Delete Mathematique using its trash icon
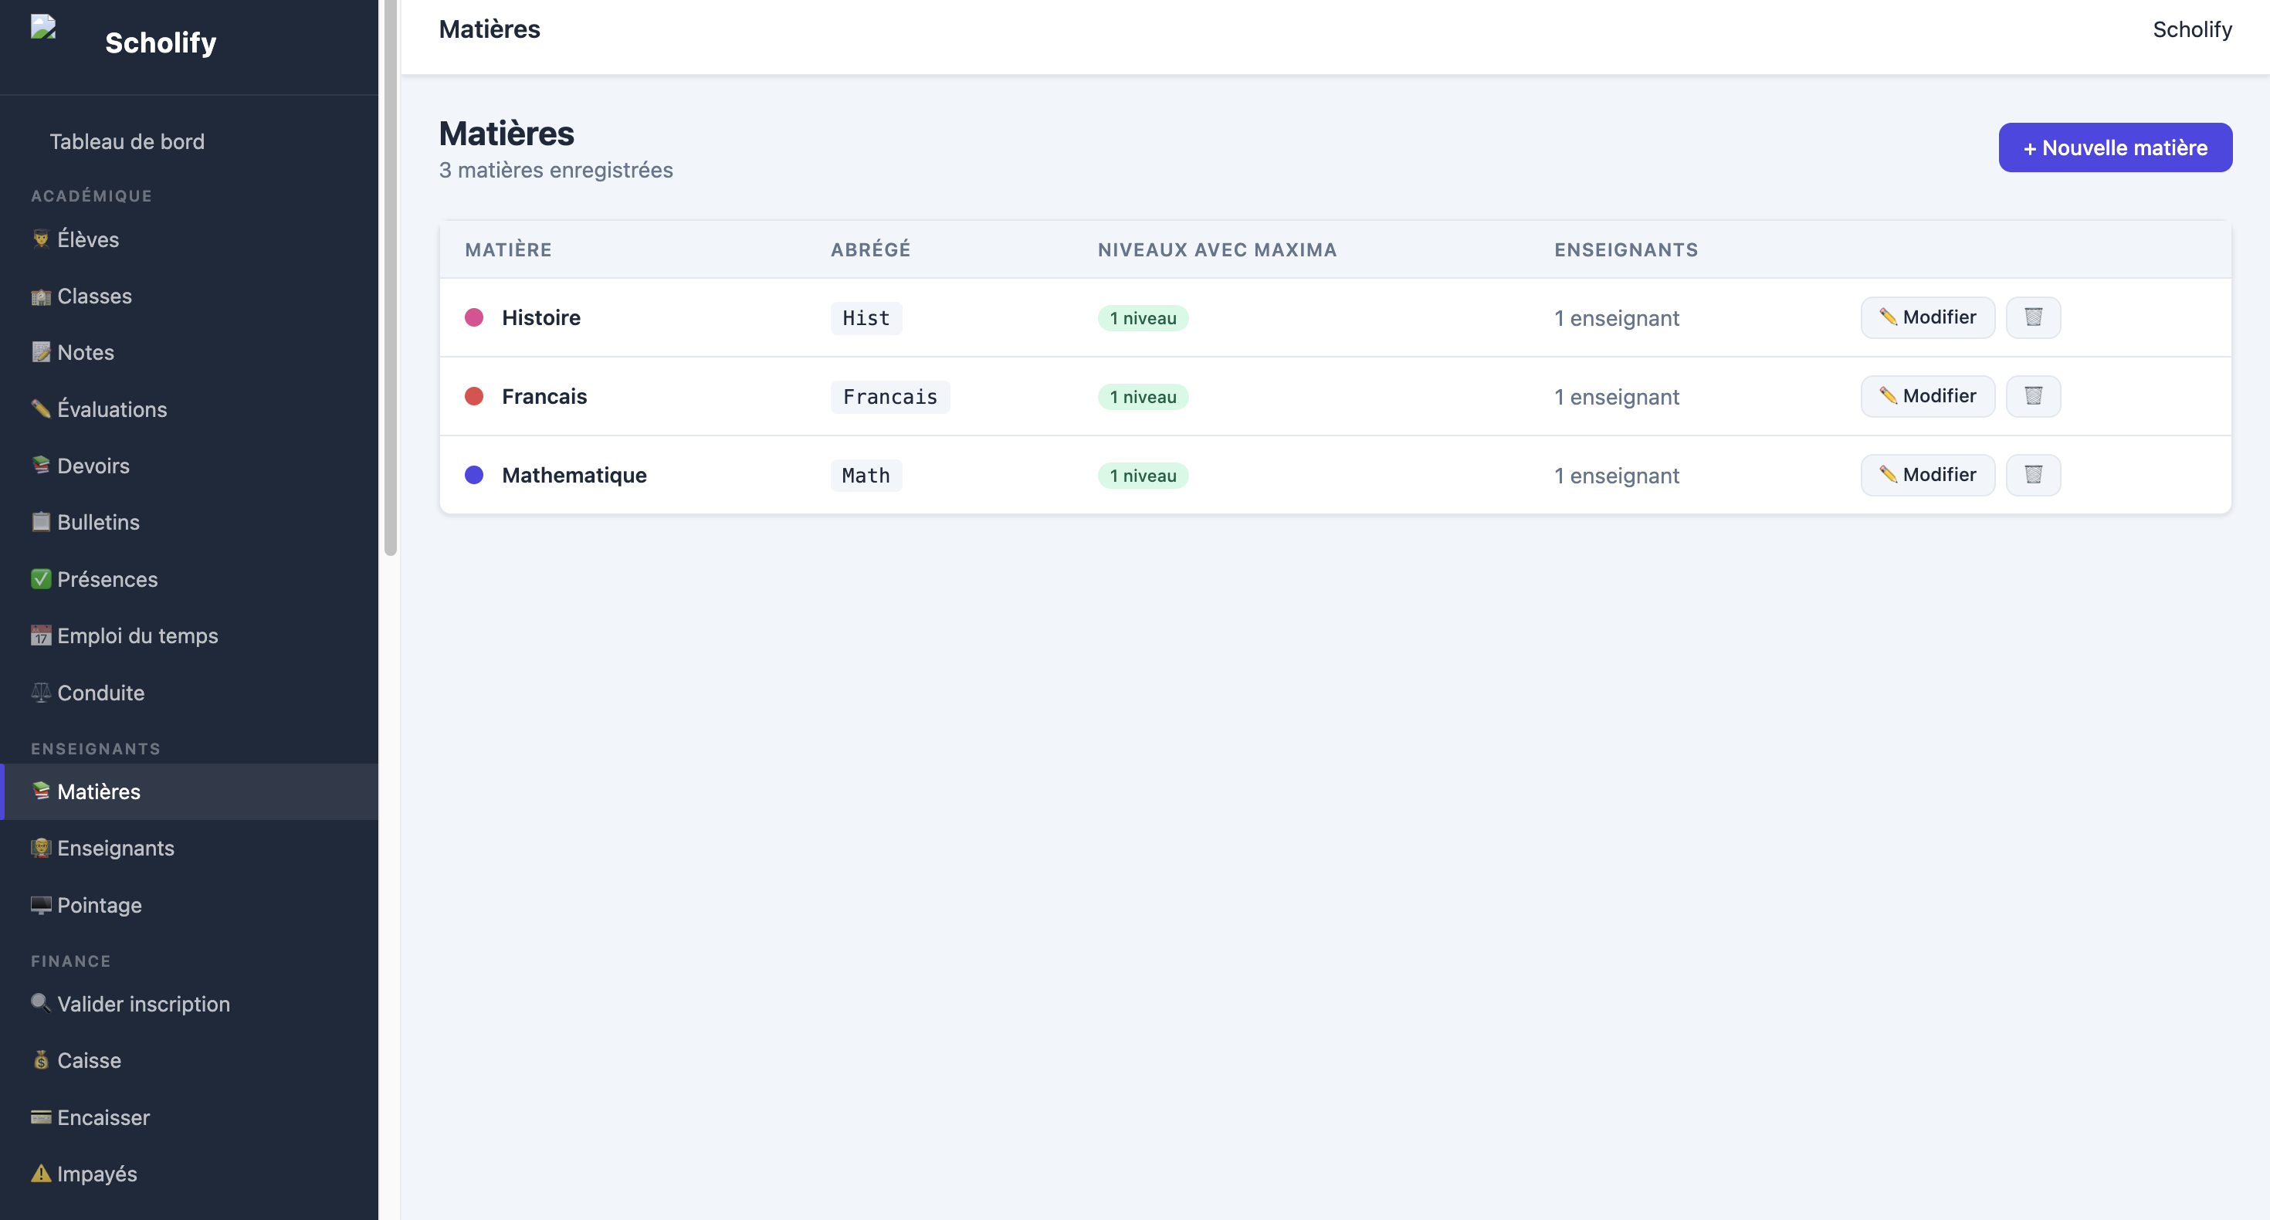 pyautogui.click(x=2033, y=475)
